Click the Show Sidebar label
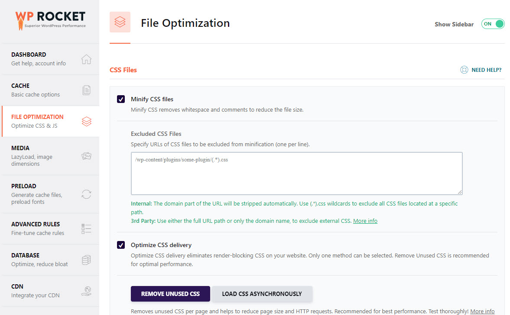 coord(454,24)
